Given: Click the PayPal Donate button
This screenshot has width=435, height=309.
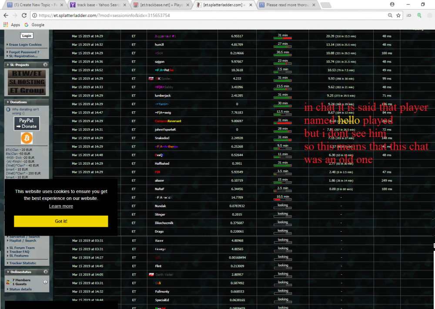Looking at the screenshot, I should pyautogui.click(x=27, y=123).
